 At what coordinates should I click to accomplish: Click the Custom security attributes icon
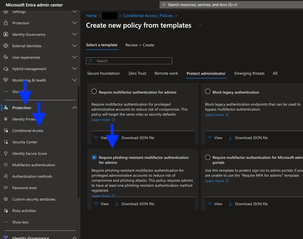coord(6,199)
